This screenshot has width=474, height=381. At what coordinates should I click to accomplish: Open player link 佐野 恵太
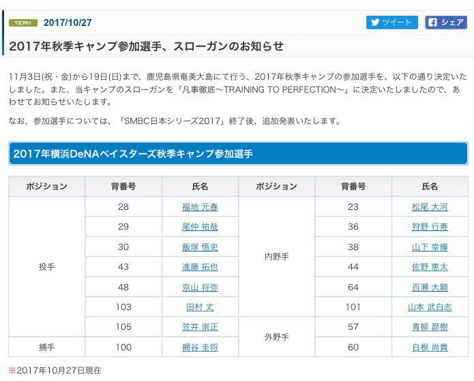(430, 267)
